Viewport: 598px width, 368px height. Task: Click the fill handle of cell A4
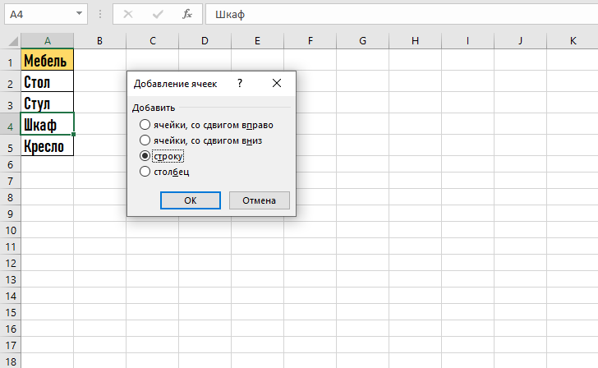pos(74,134)
